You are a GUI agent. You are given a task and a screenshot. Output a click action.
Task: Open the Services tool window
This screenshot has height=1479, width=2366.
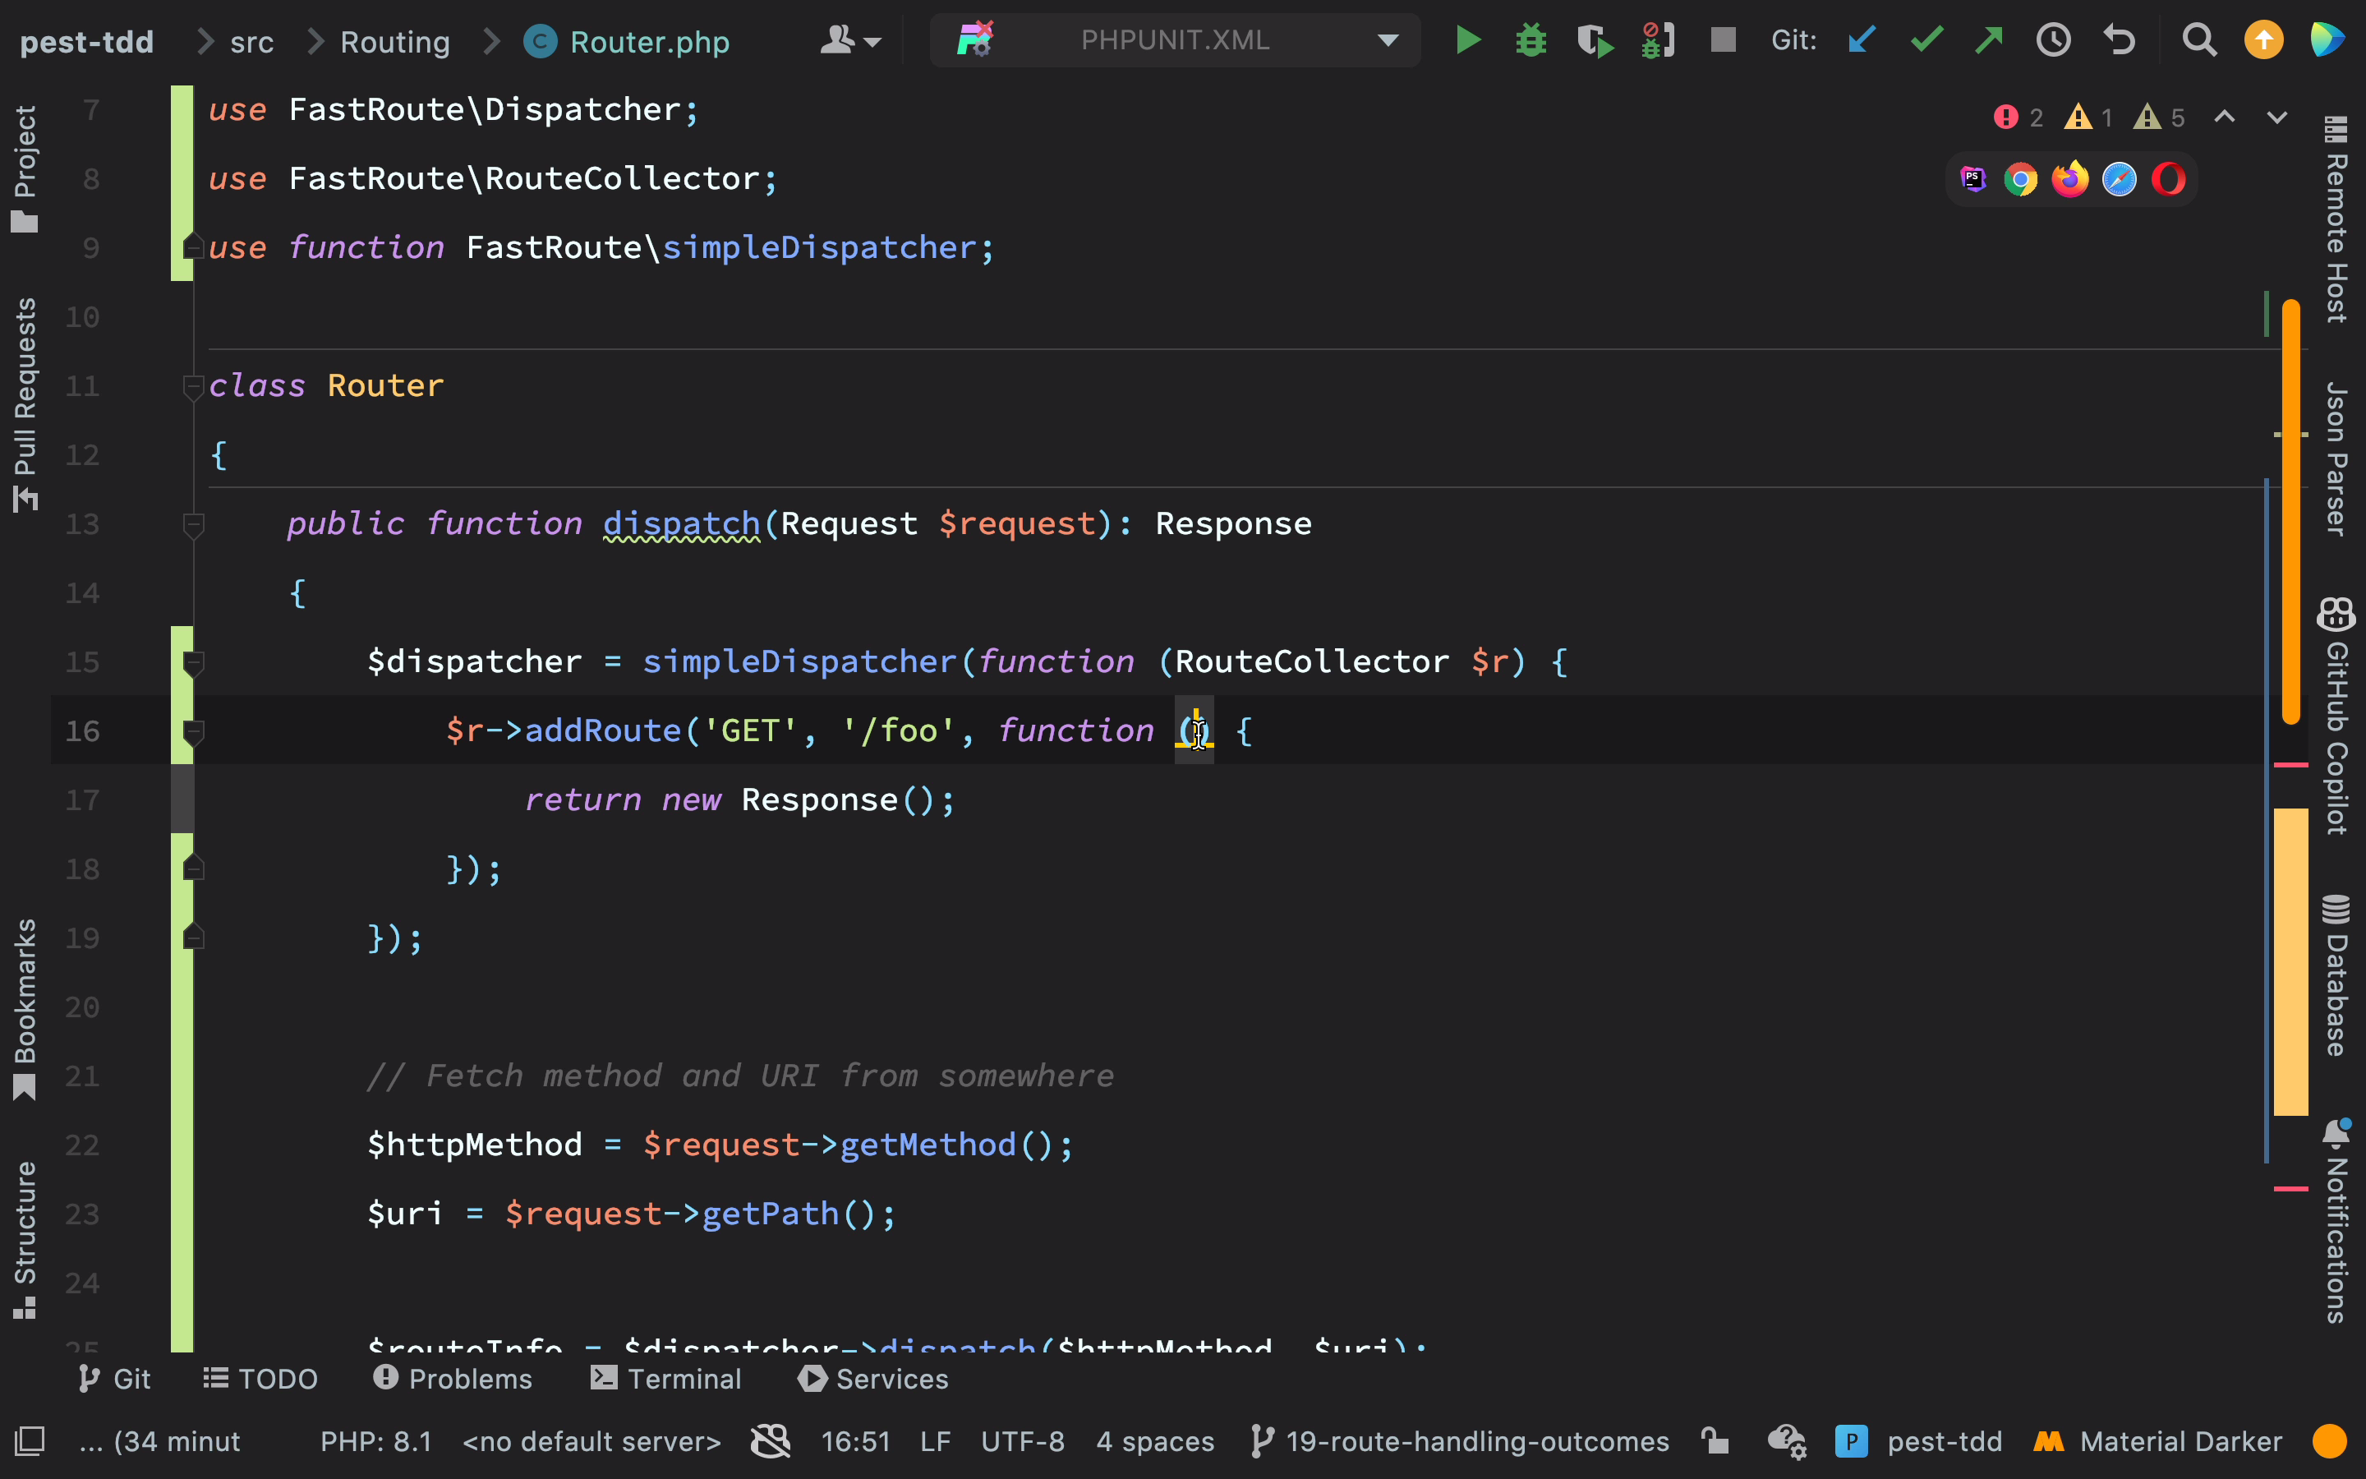pyautogui.click(x=873, y=1380)
